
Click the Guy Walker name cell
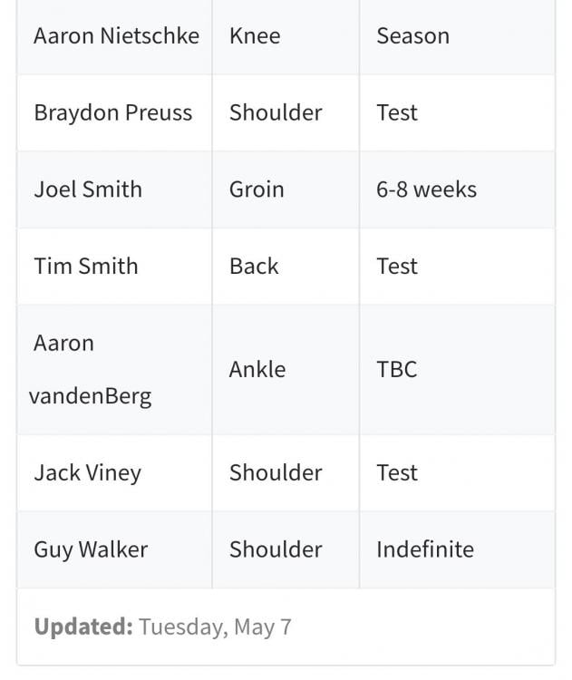91,549
